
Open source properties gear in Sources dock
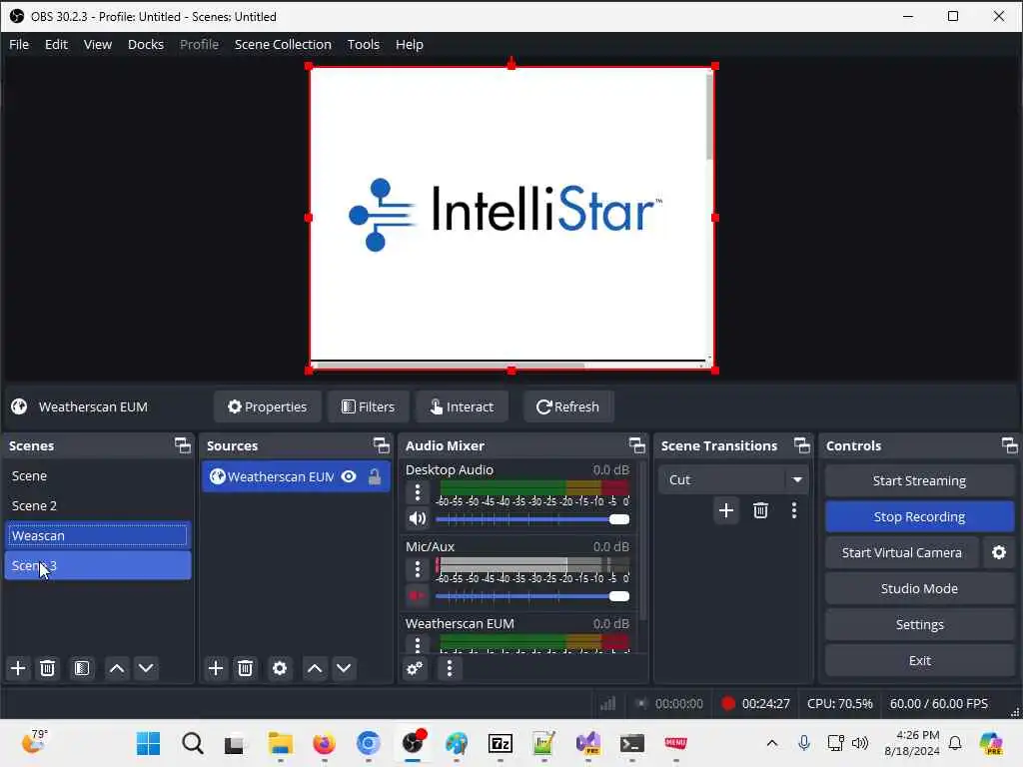[280, 668]
